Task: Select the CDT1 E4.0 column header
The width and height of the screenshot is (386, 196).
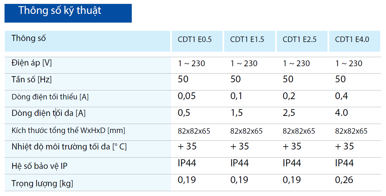Action: click(352, 40)
